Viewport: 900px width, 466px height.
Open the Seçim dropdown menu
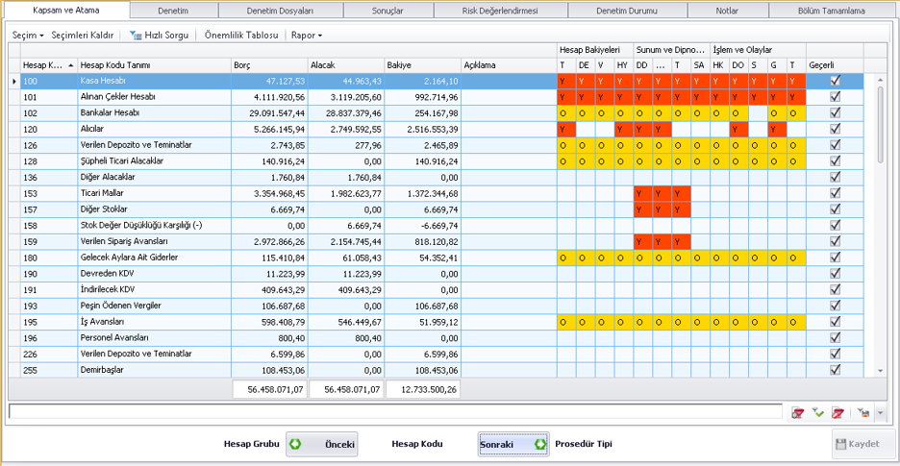(28, 35)
